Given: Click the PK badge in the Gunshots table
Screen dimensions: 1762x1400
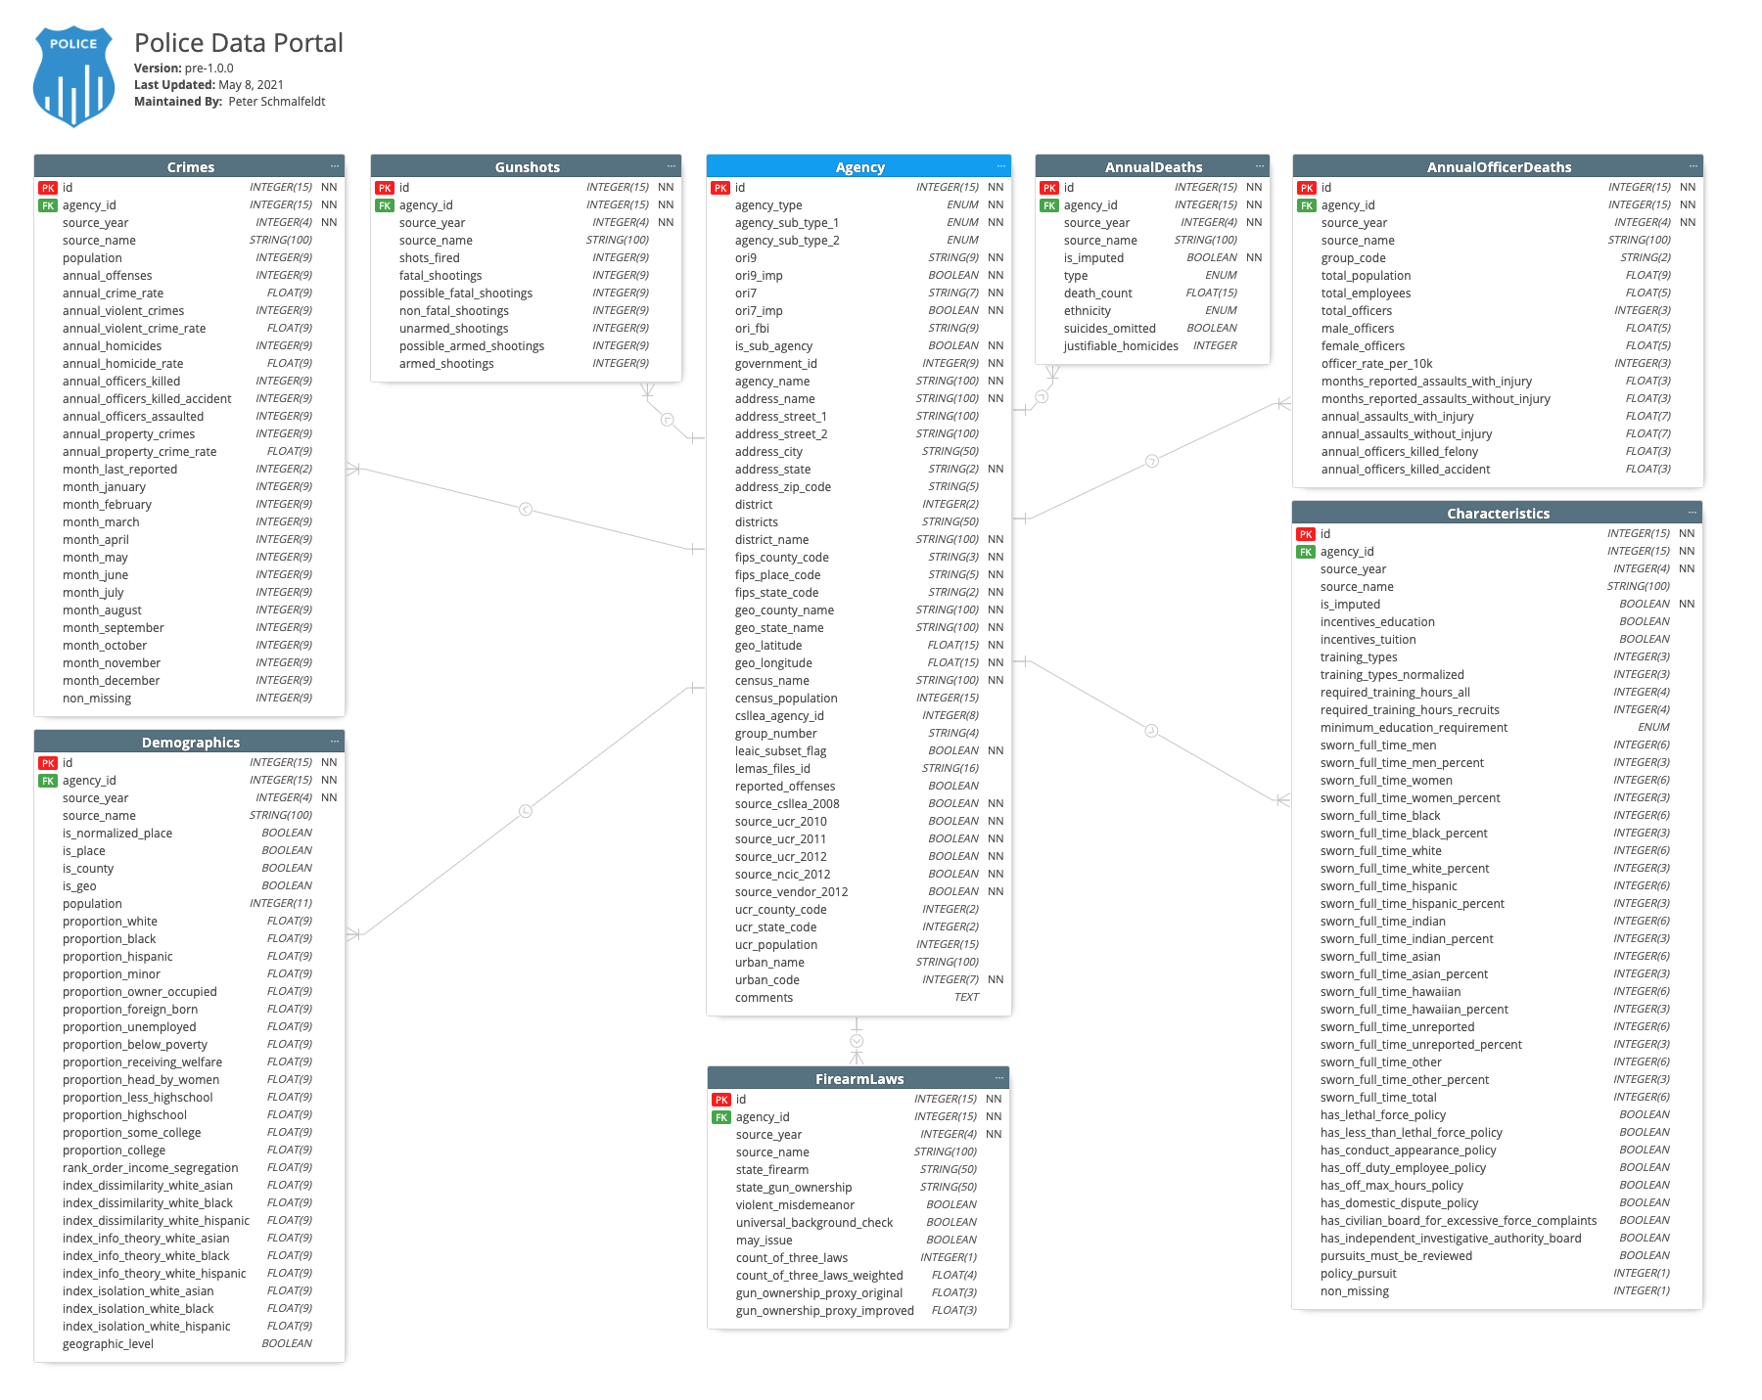Looking at the screenshot, I should click(385, 188).
